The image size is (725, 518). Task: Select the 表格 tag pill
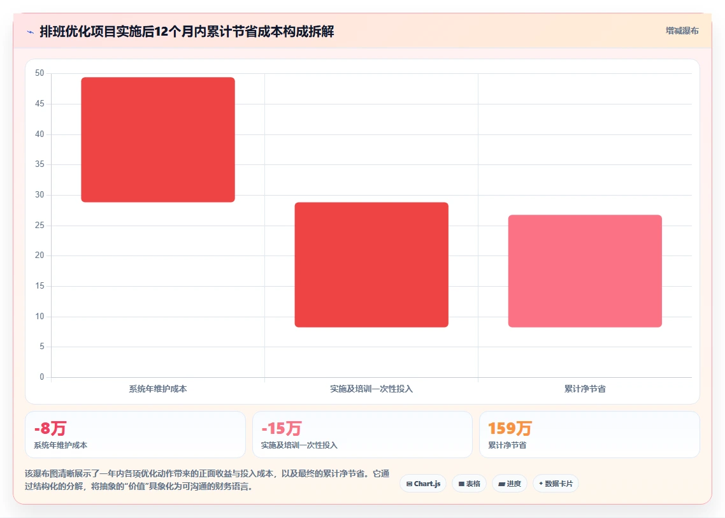(470, 484)
